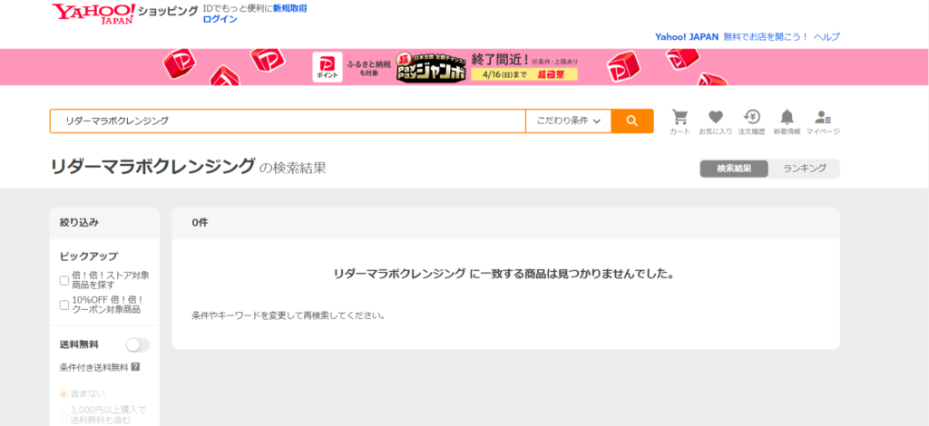
Task: Open order history (注文履歴) icon
Action: pos(751,118)
